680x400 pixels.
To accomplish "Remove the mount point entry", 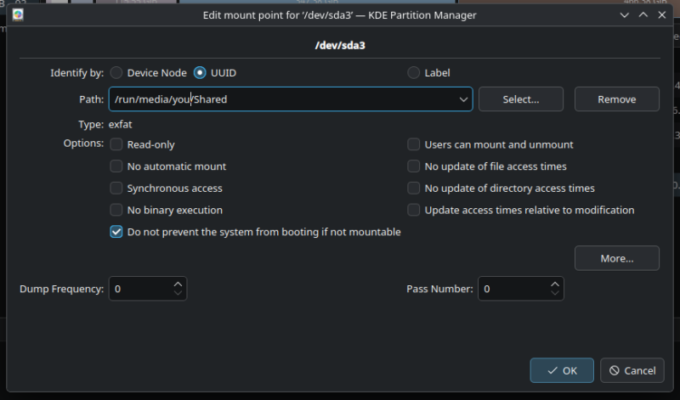I will (x=617, y=99).
